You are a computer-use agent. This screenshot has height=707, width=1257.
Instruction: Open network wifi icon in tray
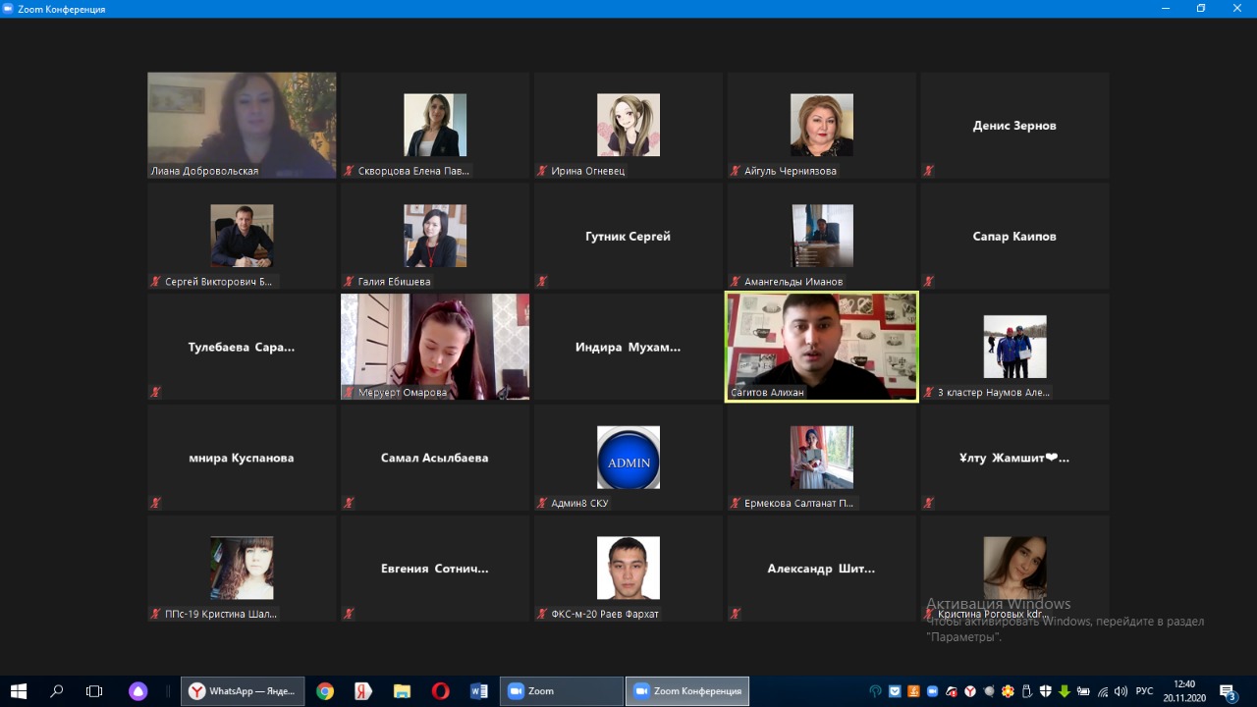(1102, 691)
